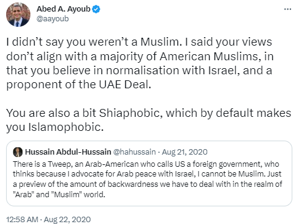Click the word Shiaphobic in the tweet

click(129, 113)
